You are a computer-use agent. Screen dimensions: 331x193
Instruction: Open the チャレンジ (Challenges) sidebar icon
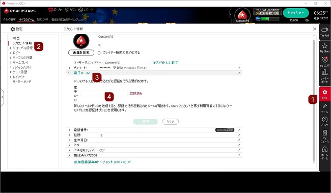pos(325,62)
